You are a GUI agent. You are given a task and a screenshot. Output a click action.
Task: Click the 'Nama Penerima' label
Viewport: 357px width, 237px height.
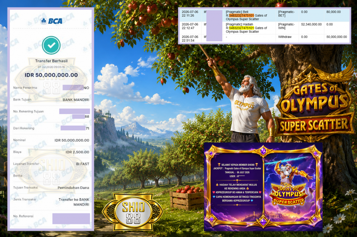[25, 88]
